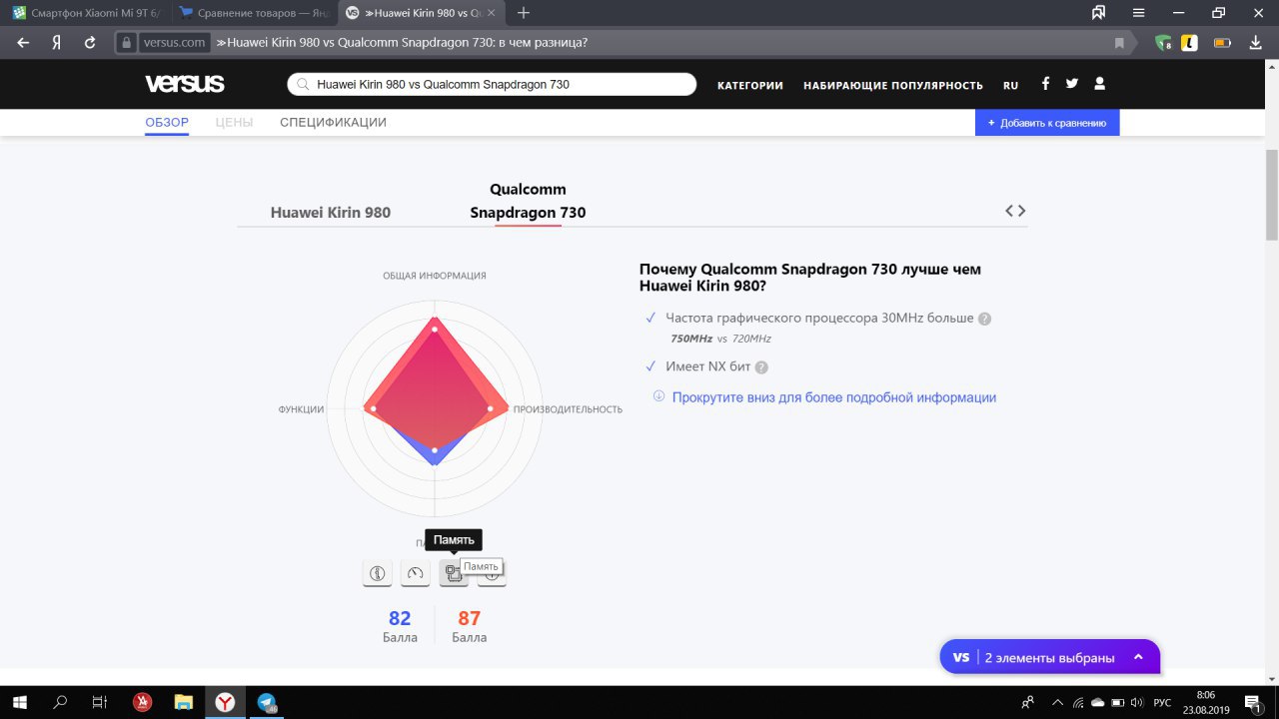The width and height of the screenshot is (1279, 719).
Task: Open the Windows Start menu
Action: 20,702
